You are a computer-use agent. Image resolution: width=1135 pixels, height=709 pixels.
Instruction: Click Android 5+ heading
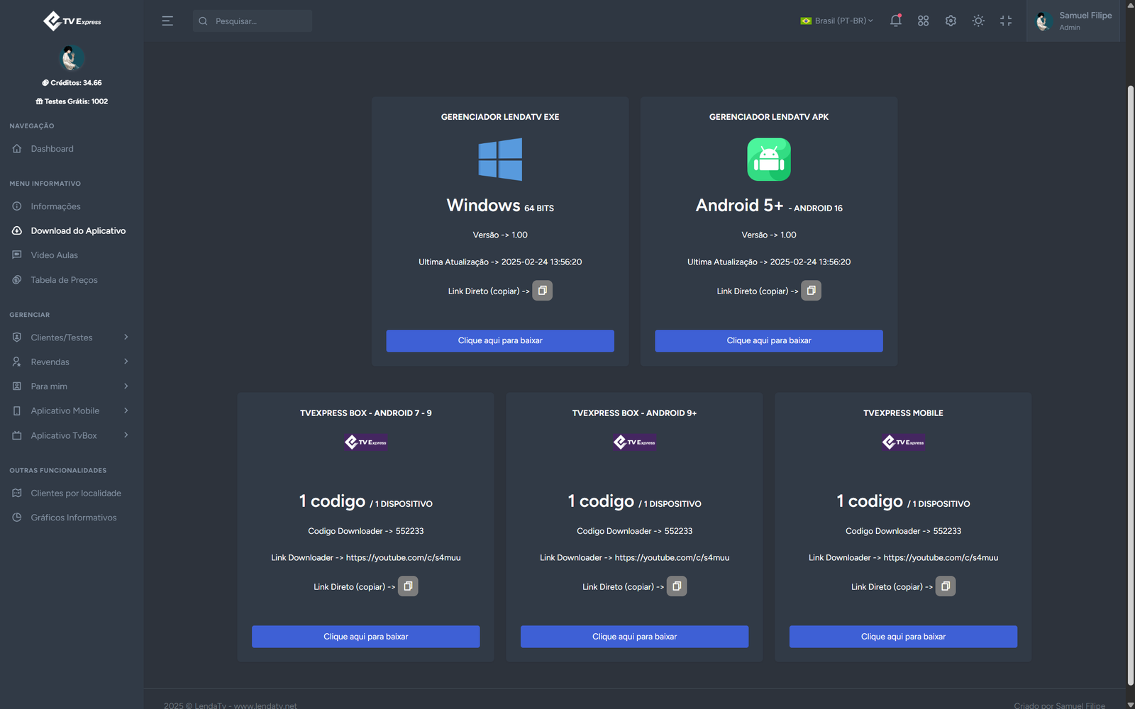click(769, 206)
